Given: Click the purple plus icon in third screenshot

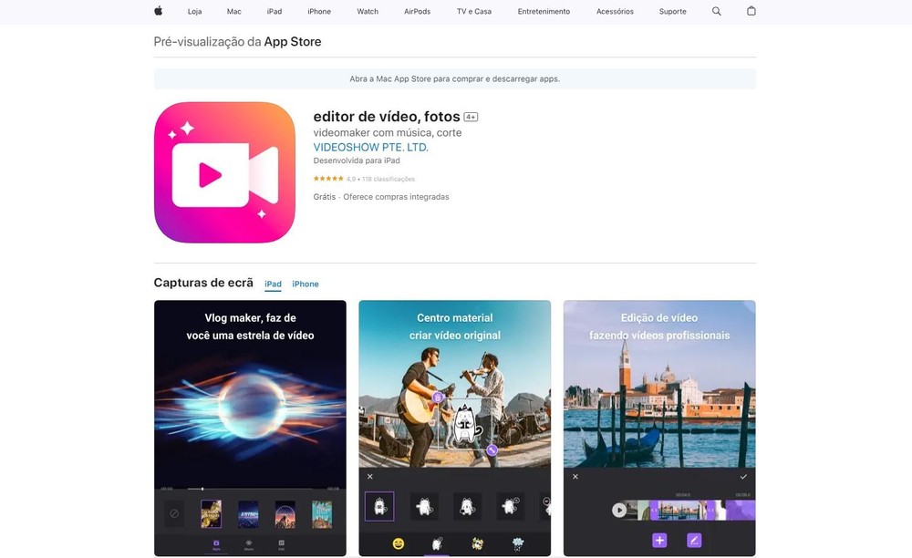Looking at the screenshot, I should tap(659, 540).
